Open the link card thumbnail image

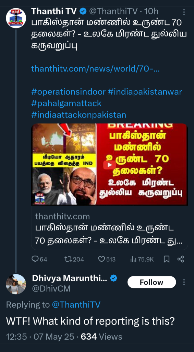pos(109,164)
